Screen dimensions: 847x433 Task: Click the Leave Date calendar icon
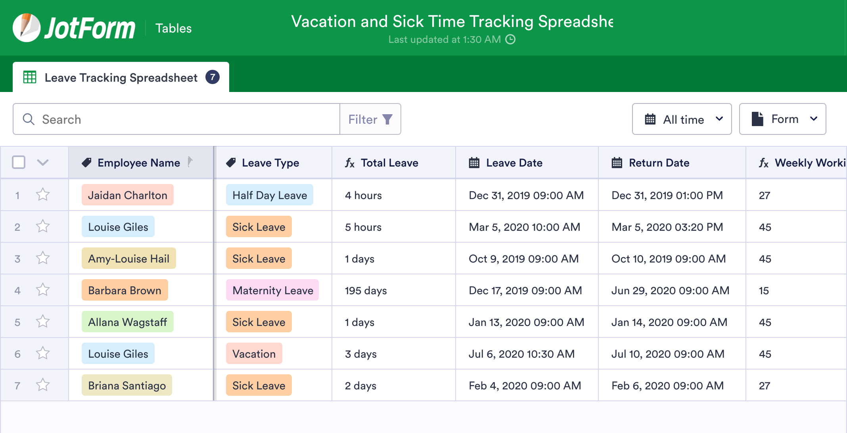[x=473, y=163]
